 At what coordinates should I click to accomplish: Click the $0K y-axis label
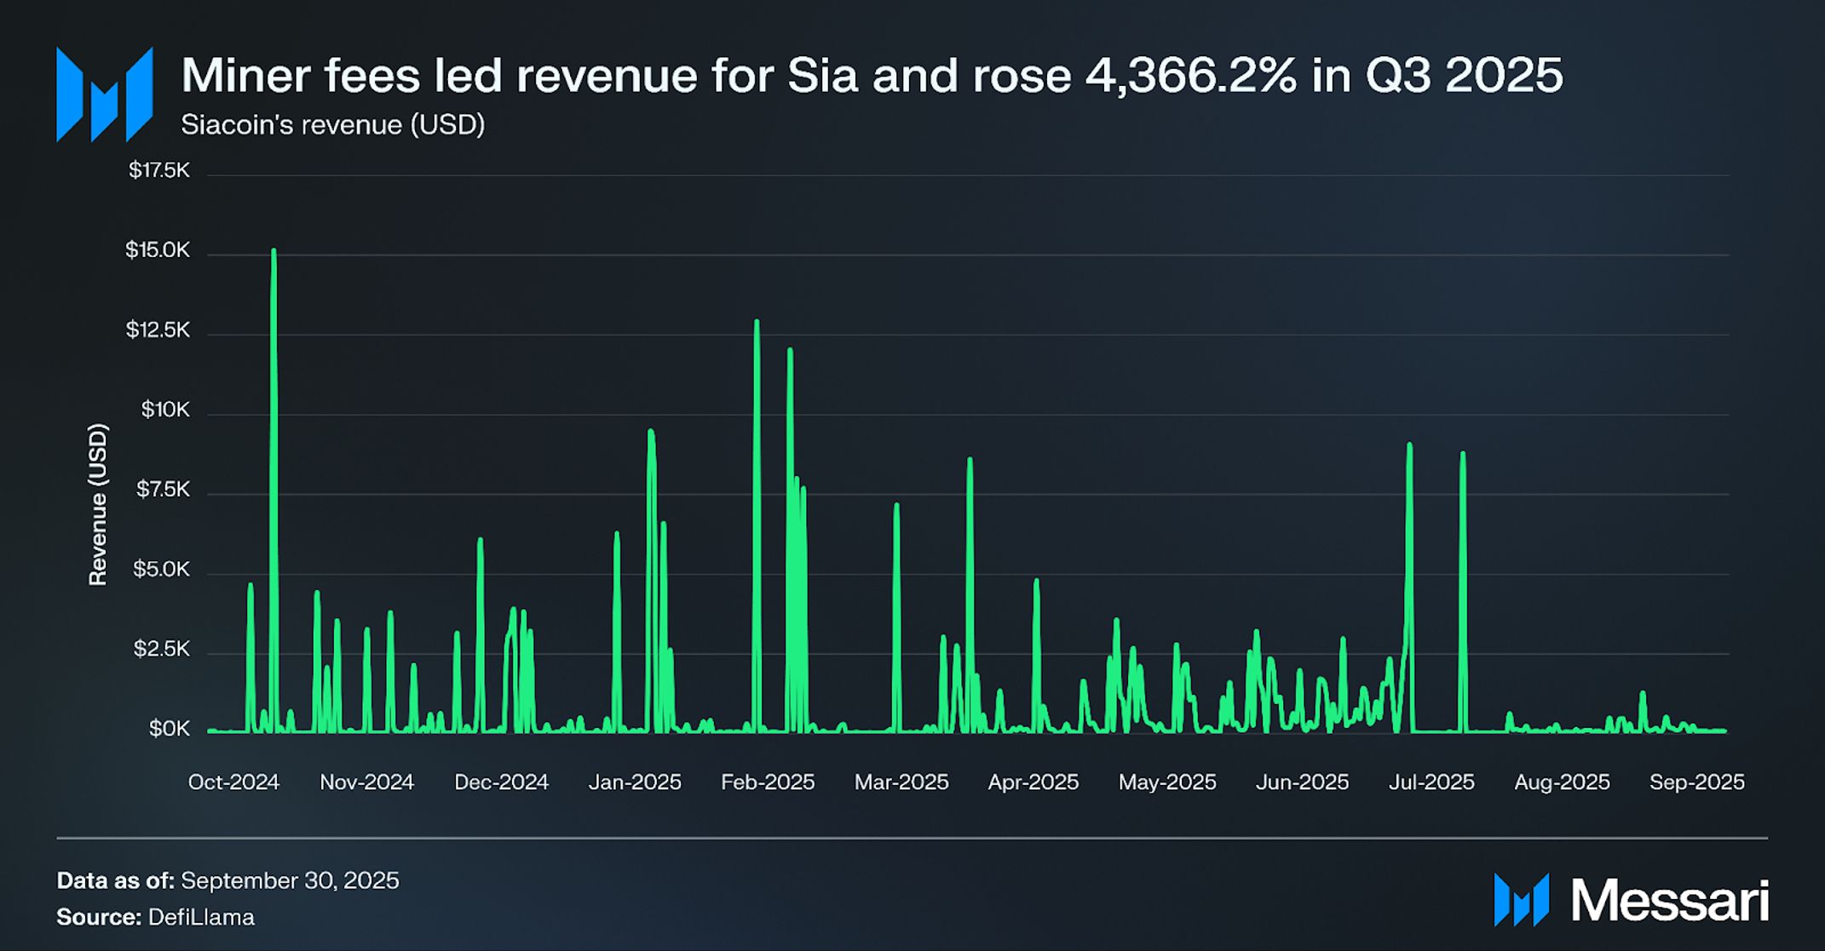pyautogui.click(x=170, y=729)
